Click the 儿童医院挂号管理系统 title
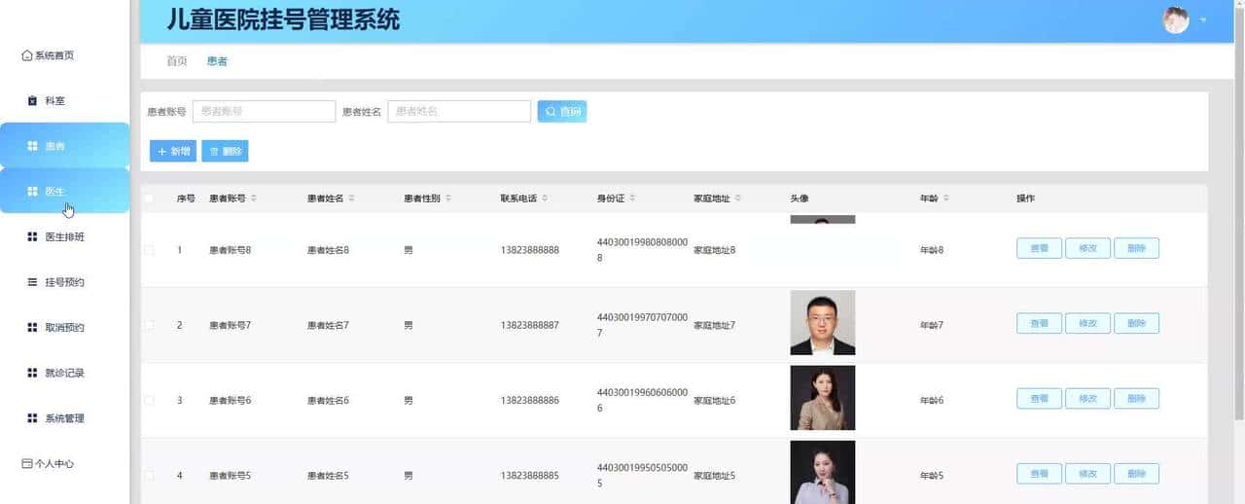Screen dimensions: 1245x504 (283, 19)
